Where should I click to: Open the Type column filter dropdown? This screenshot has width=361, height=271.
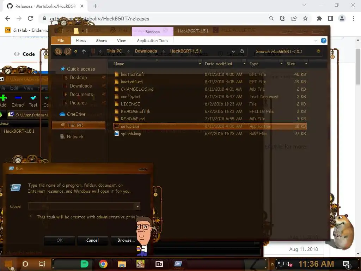pyautogui.click(x=281, y=64)
